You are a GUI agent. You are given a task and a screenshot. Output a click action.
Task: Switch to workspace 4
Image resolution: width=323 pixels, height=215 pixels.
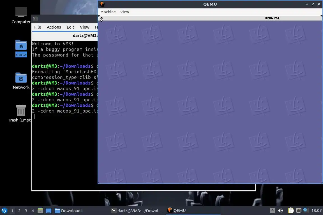pyautogui.click(x=33, y=211)
